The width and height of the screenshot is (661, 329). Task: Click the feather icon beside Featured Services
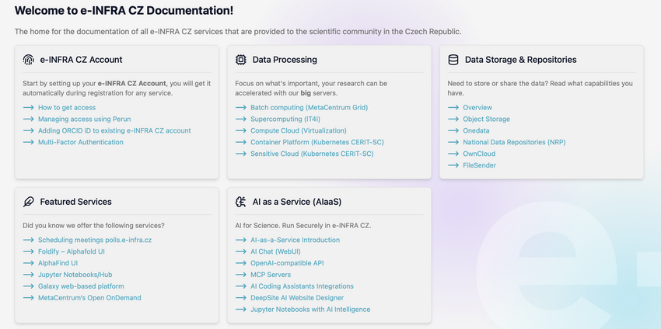(28, 202)
